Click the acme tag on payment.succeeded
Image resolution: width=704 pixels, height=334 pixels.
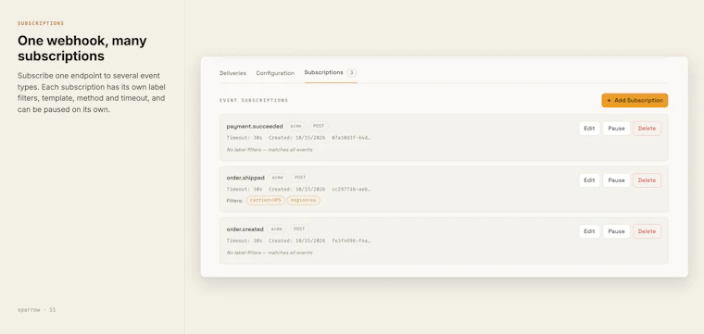pos(295,126)
